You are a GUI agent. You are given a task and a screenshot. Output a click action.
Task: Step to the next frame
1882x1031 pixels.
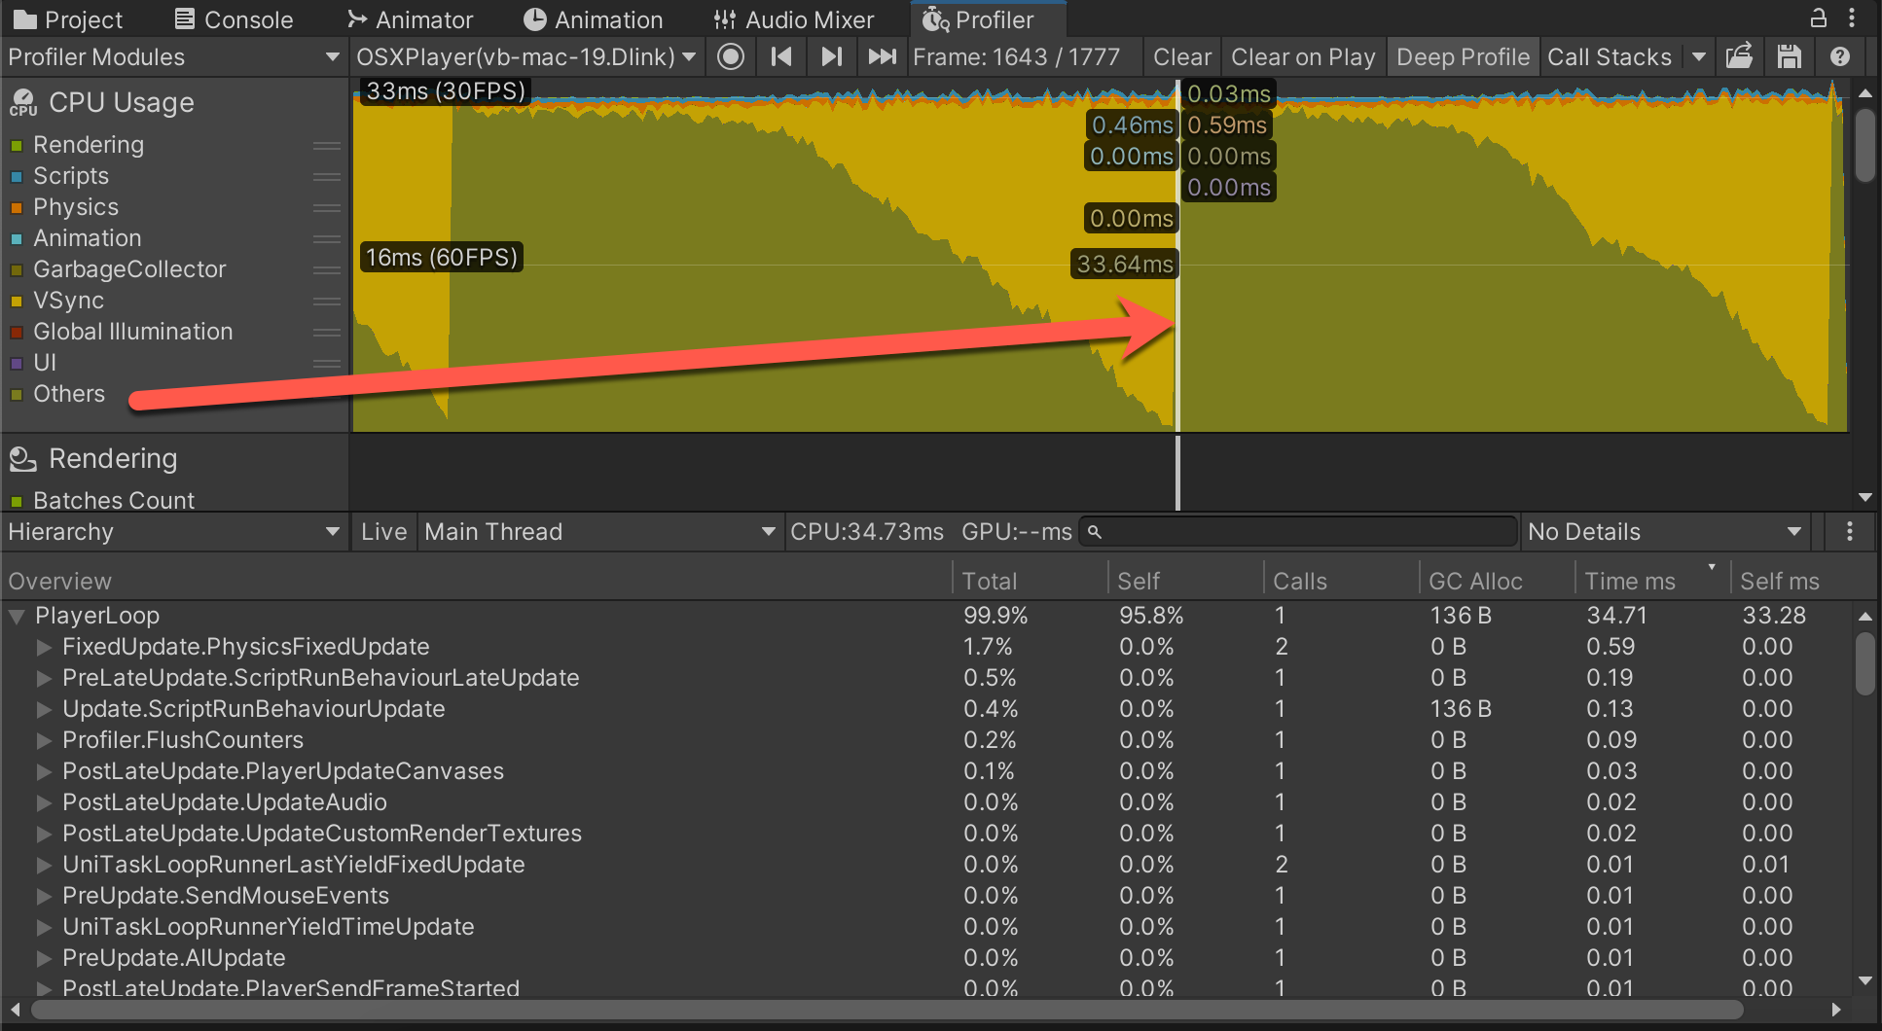coord(831,57)
